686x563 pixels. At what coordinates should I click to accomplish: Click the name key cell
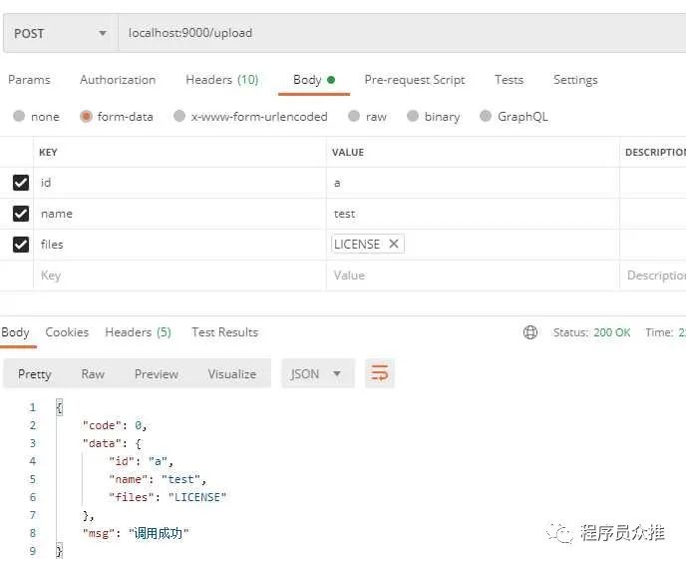point(179,214)
